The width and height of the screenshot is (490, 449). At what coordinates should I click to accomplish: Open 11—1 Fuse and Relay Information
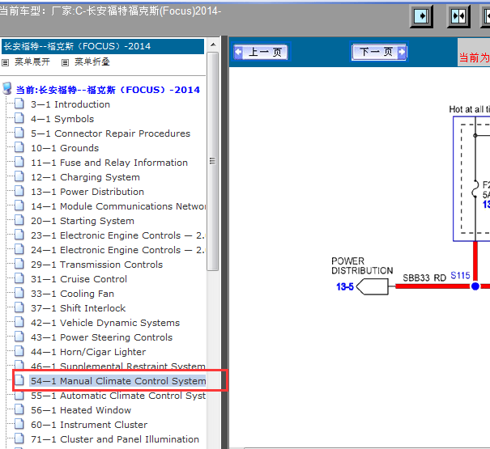coord(109,163)
